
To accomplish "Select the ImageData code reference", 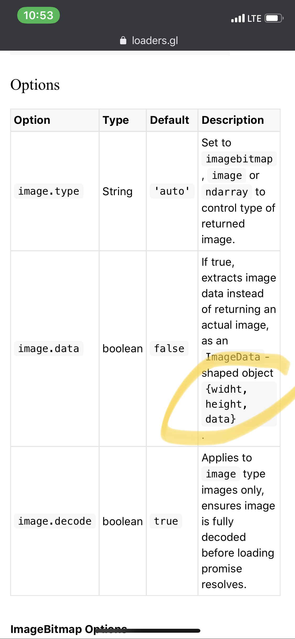I will 232,357.
